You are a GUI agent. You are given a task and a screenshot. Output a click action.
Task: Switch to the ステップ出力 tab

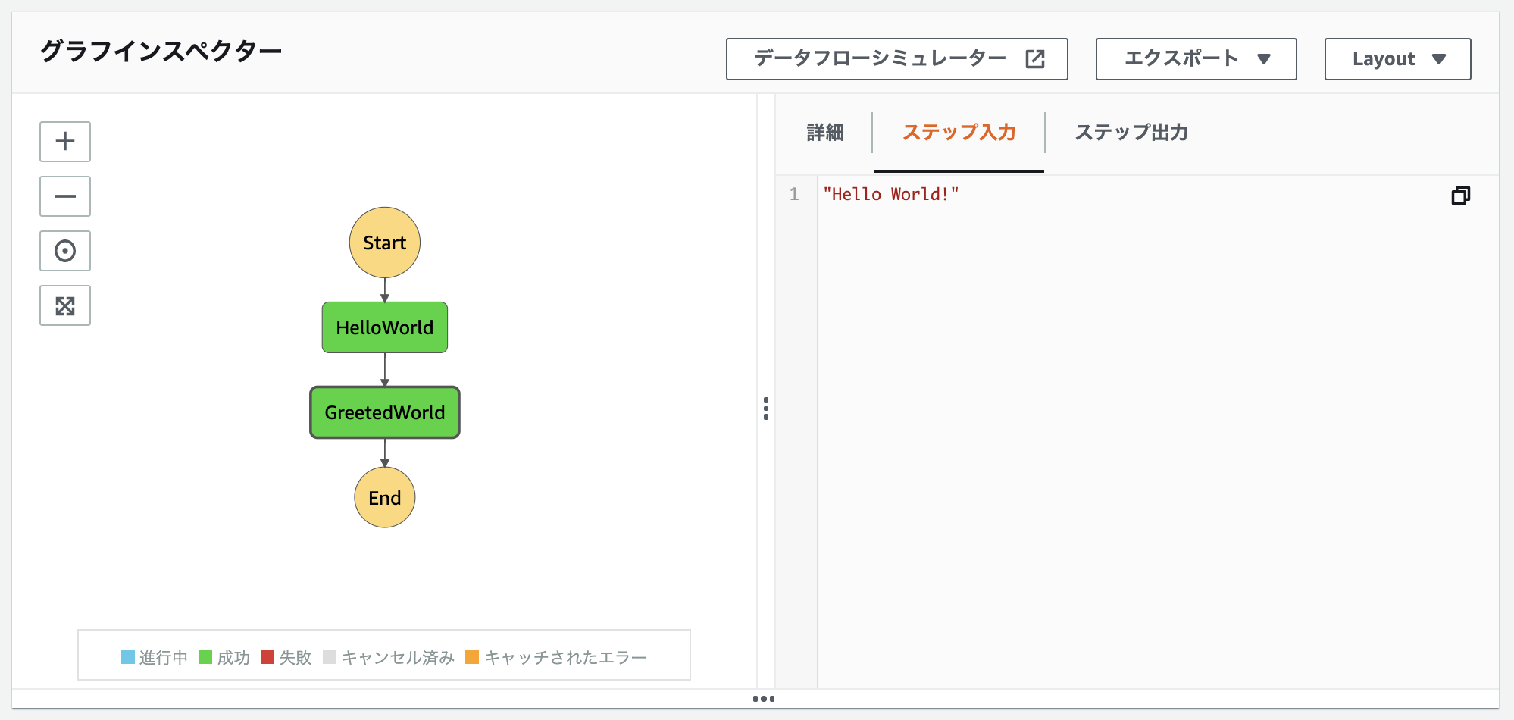1132,132
